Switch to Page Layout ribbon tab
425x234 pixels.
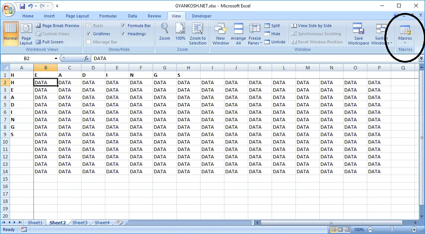click(x=77, y=16)
